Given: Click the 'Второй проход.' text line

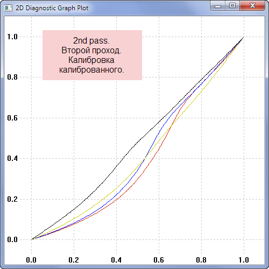Looking at the screenshot, I should click(91, 51).
